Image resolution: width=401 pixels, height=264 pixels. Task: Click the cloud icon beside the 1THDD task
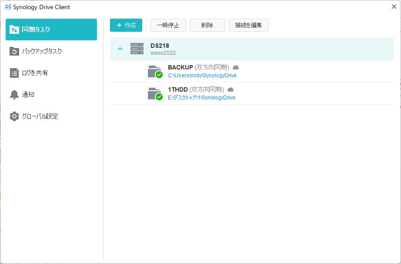pos(231,89)
